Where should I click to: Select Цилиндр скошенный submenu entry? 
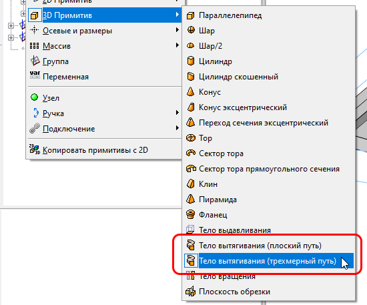[269, 77]
